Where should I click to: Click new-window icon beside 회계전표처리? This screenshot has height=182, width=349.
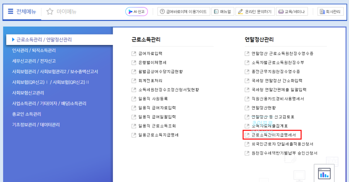point(134,81)
